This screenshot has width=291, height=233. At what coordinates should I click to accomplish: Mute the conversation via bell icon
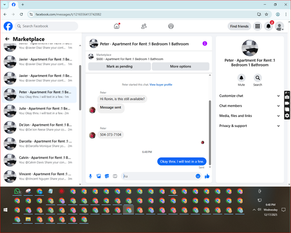(x=242, y=78)
